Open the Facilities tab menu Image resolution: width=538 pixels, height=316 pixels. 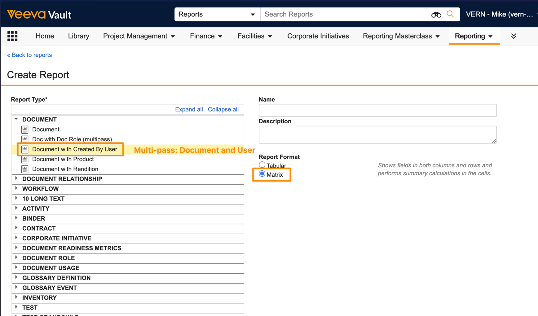[255, 36]
